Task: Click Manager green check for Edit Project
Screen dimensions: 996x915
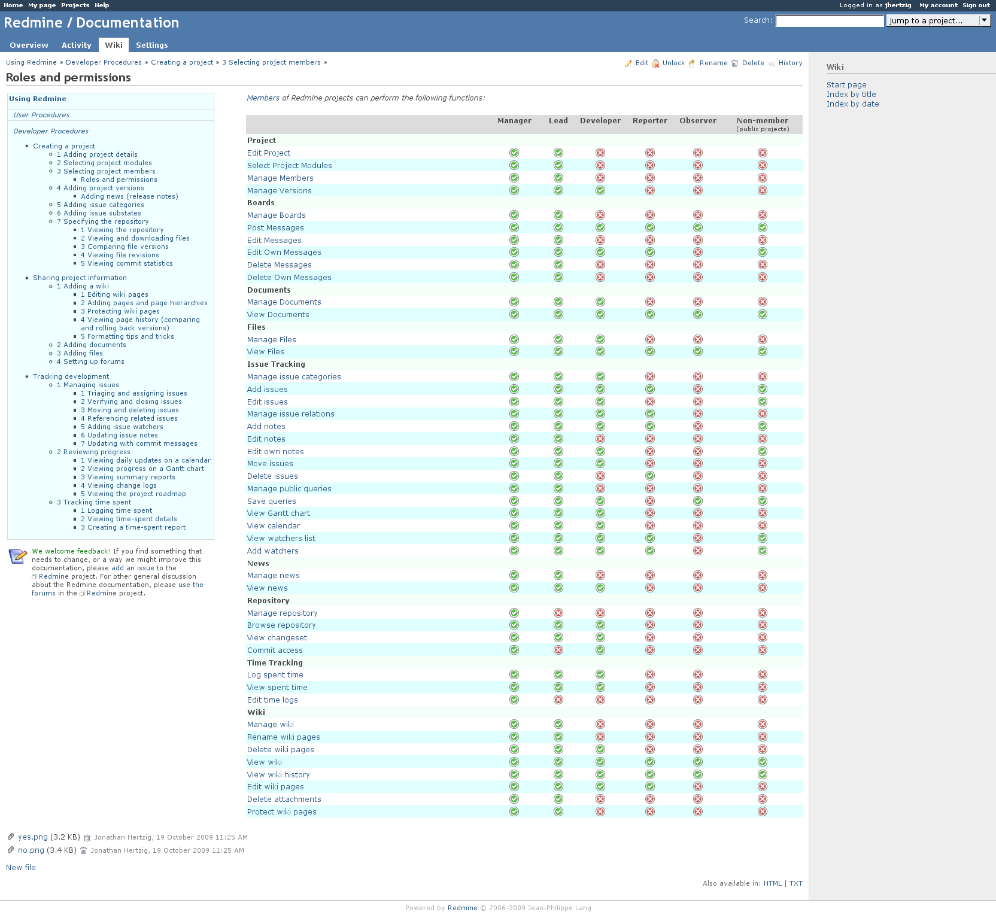Action: (514, 153)
